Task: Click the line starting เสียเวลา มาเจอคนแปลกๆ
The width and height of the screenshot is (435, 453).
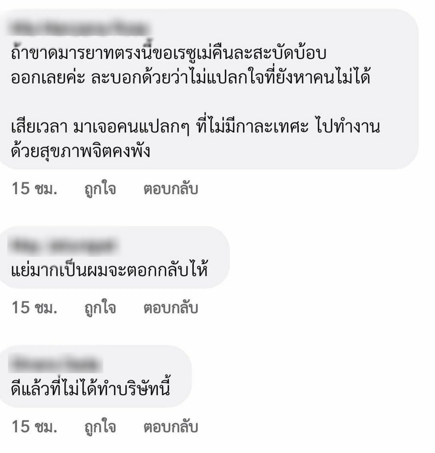Action: tap(195, 126)
